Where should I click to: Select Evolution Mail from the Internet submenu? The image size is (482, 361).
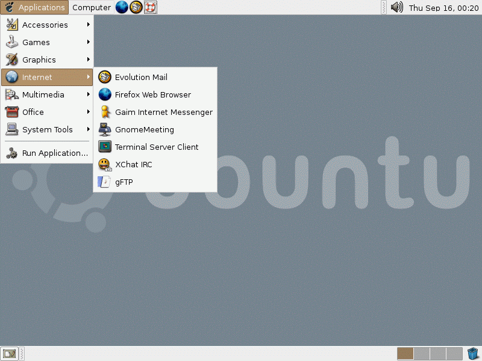(x=142, y=77)
